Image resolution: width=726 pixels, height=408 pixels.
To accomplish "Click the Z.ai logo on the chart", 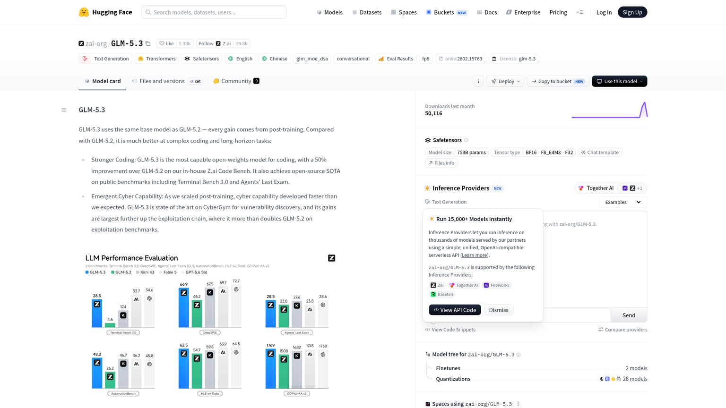I will pyautogui.click(x=331, y=258).
